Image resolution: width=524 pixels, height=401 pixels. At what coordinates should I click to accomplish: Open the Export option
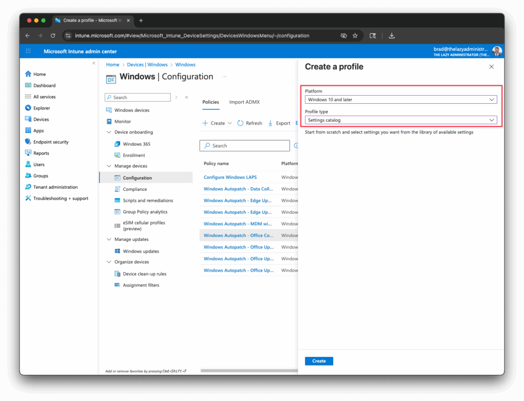[x=279, y=123]
